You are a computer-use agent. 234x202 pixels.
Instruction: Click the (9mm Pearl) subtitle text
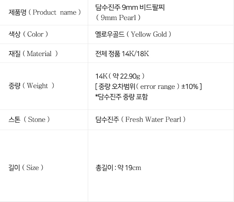[x=118, y=18]
